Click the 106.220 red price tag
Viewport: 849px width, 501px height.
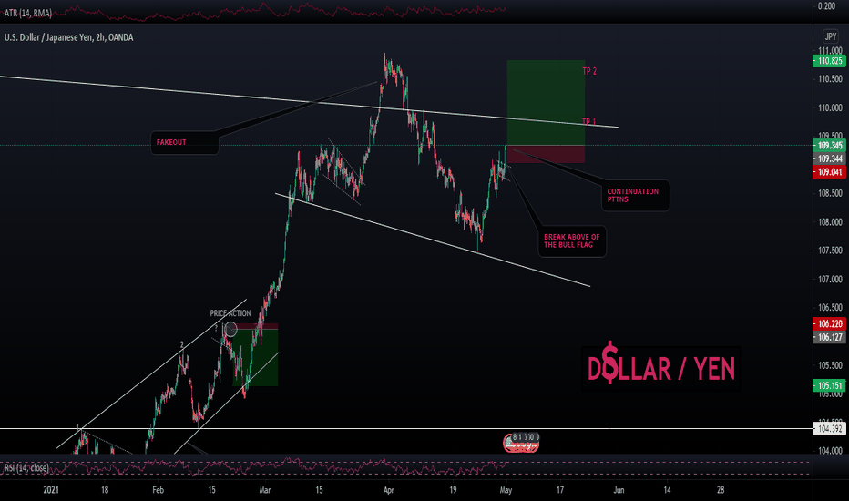pos(829,324)
